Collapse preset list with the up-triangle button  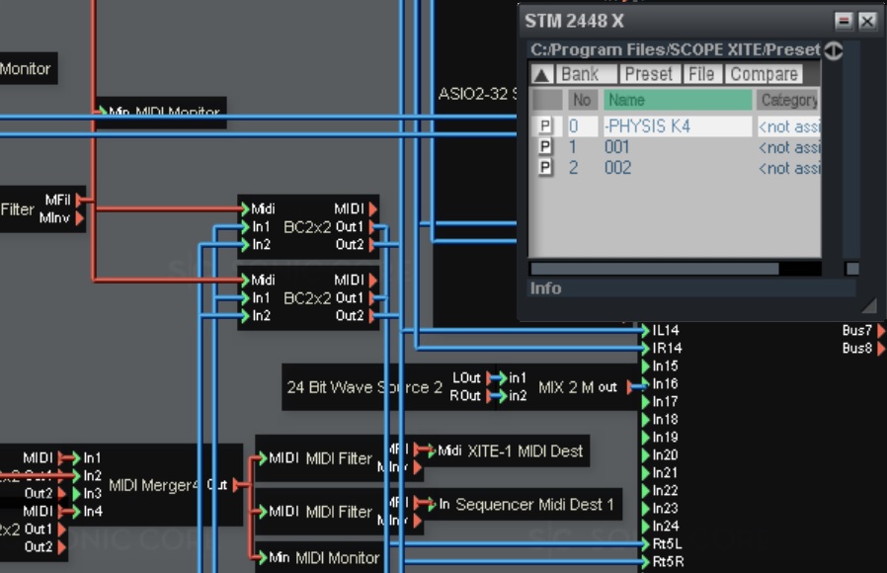[542, 74]
